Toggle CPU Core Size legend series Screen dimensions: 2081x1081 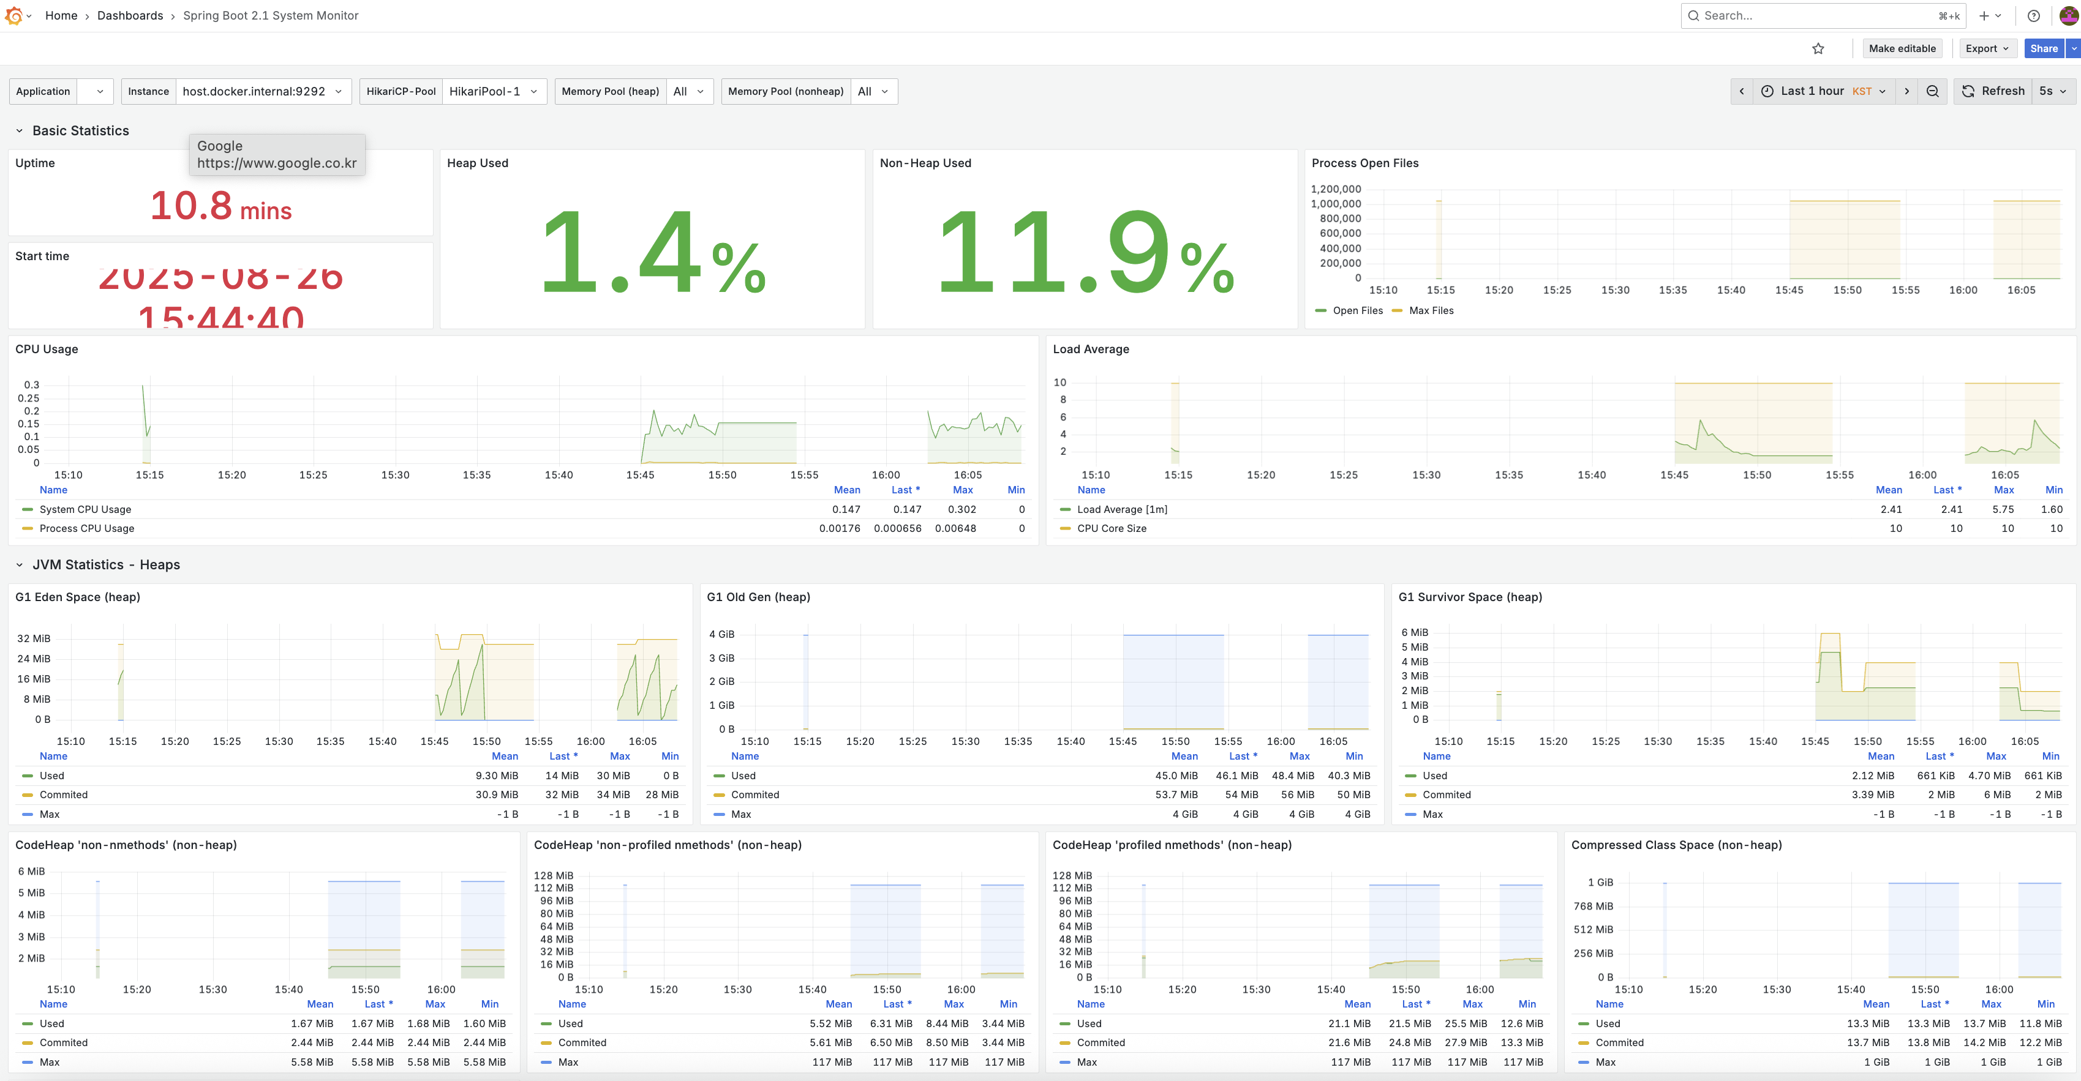[x=1111, y=529]
